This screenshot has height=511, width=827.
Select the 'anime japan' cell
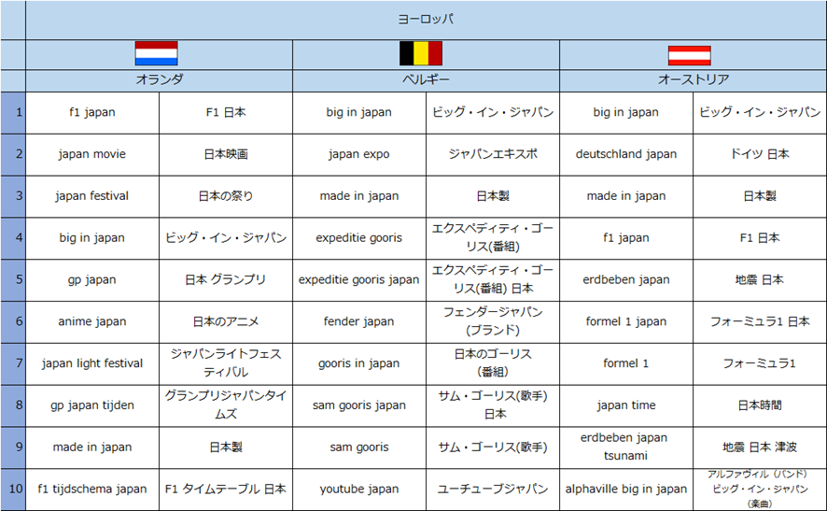click(92, 321)
